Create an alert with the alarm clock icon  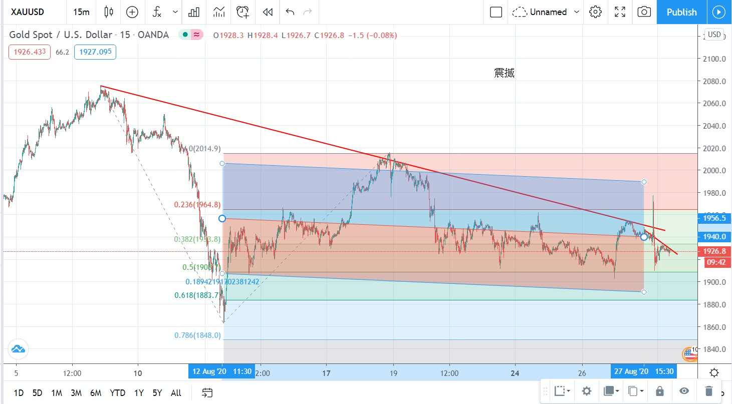[243, 12]
